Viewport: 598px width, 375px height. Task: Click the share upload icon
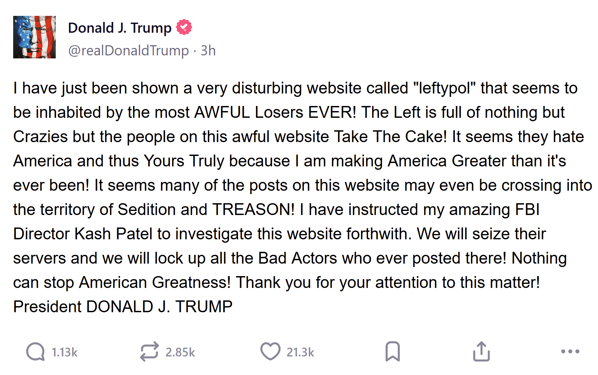click(x=481, y=351)
